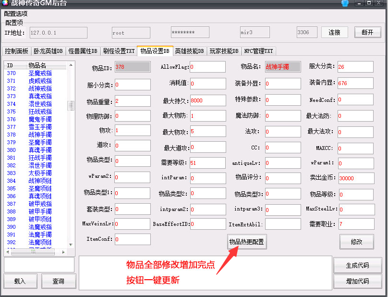Click the 查询 button
The image size is (388, 297).
pos(59,281)
